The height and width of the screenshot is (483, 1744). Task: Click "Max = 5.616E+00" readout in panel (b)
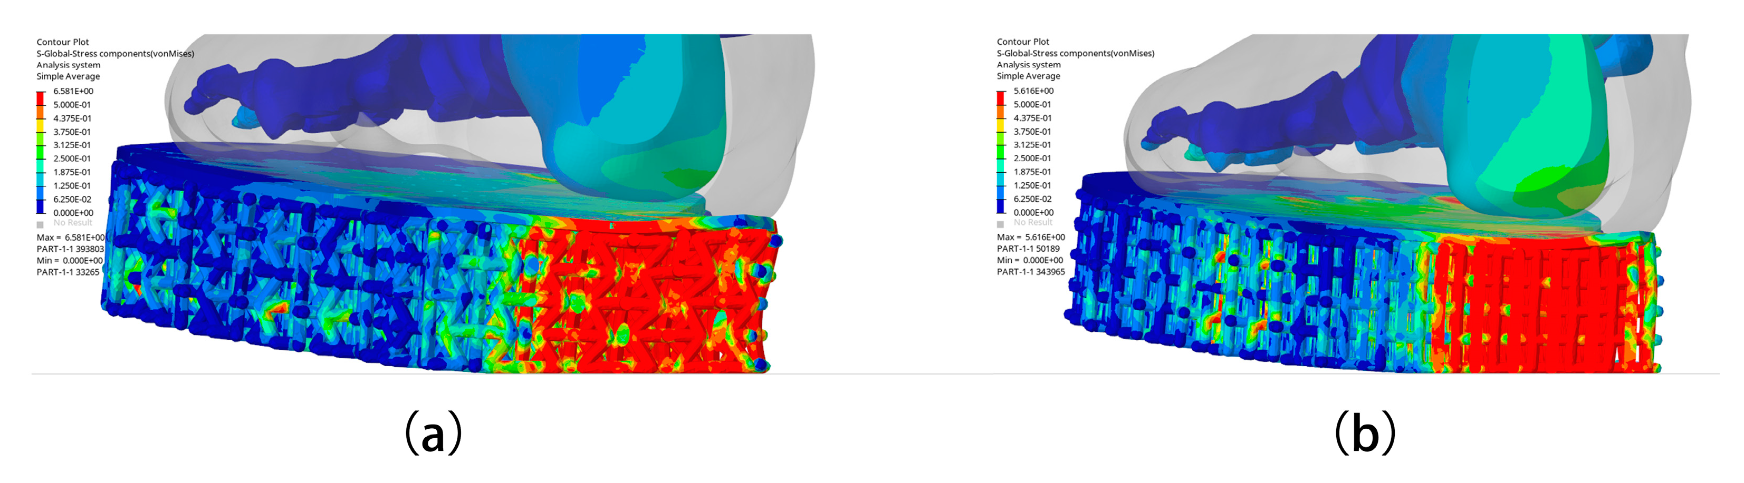1030,237
